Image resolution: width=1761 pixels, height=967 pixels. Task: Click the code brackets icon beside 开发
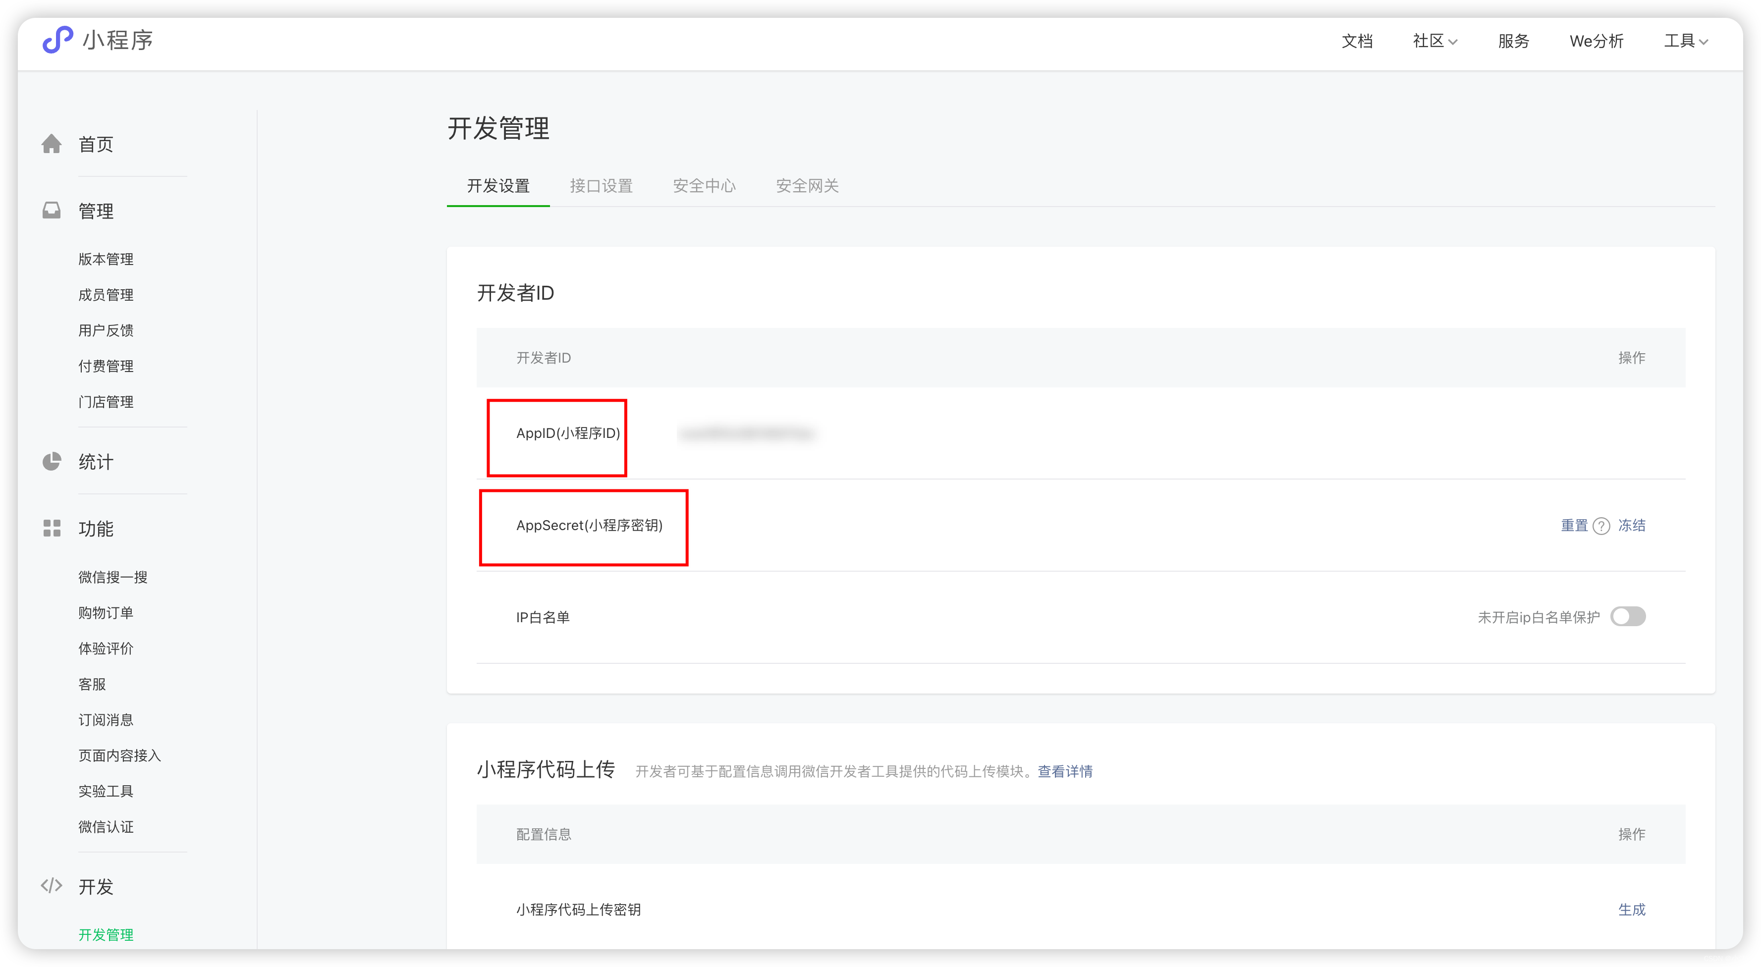[x=52, y=886]
